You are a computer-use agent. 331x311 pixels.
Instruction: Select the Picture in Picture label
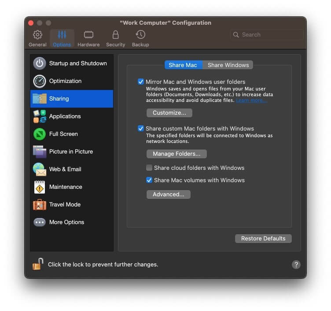click(x=71, y=152)
